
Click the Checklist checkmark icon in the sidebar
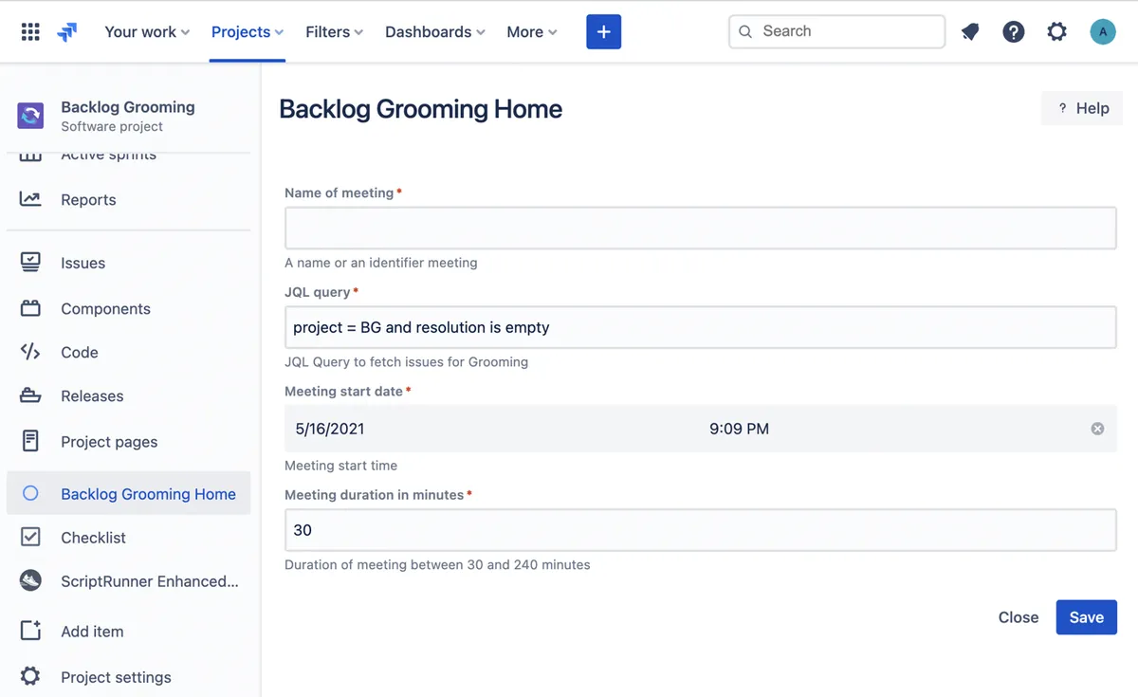point(30,537)
